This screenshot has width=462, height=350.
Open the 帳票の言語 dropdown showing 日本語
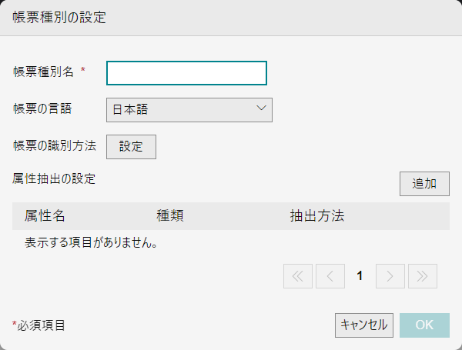coord(189,110)
